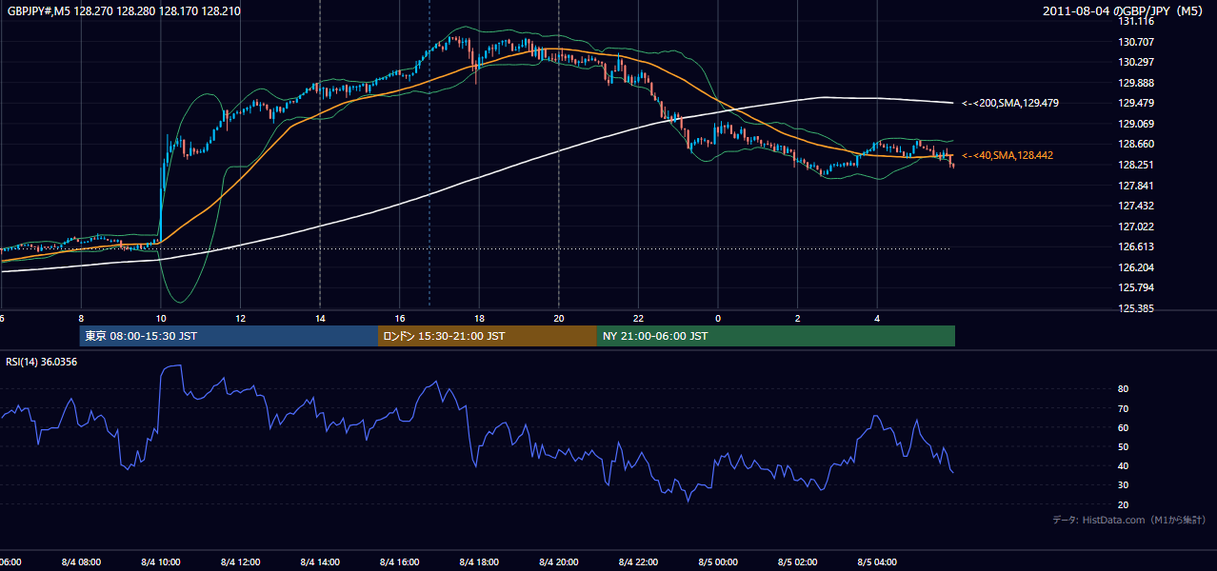Click price axis value 127.022
This screenshot has height=571, width=1217.
tap(1136, 226)
